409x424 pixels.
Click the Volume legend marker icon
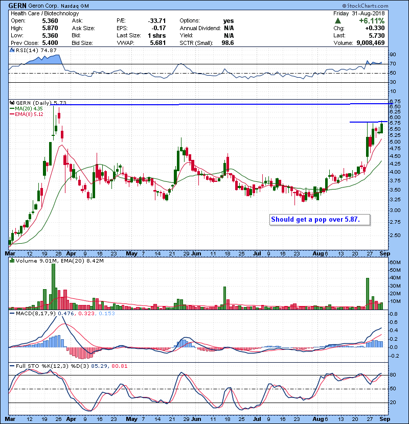coord(11,261)
